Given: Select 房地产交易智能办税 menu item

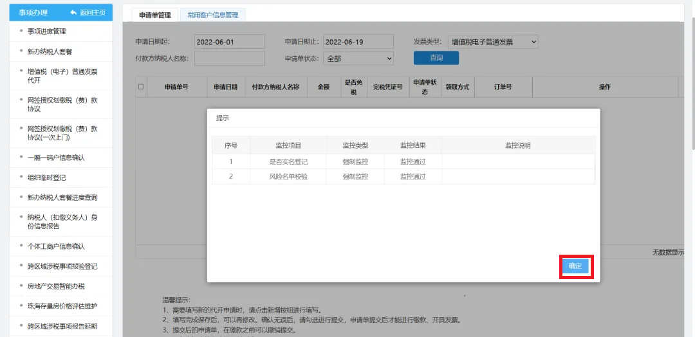Looking at the screenshot, I should tap(56, 286).
